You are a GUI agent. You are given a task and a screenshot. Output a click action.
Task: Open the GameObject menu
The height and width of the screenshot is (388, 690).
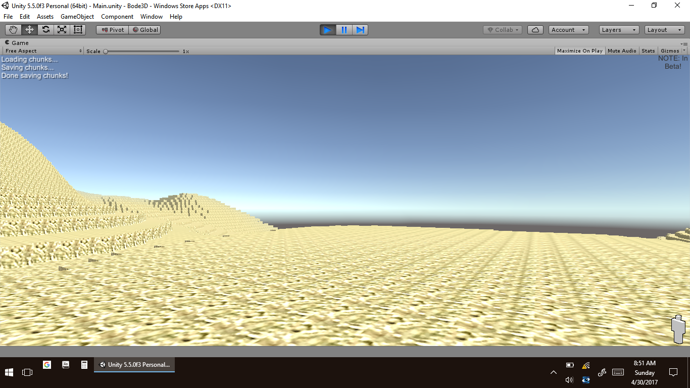(77, 17)
